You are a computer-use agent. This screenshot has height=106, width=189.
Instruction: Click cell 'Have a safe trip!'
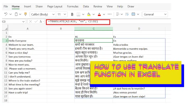[27, 92]
